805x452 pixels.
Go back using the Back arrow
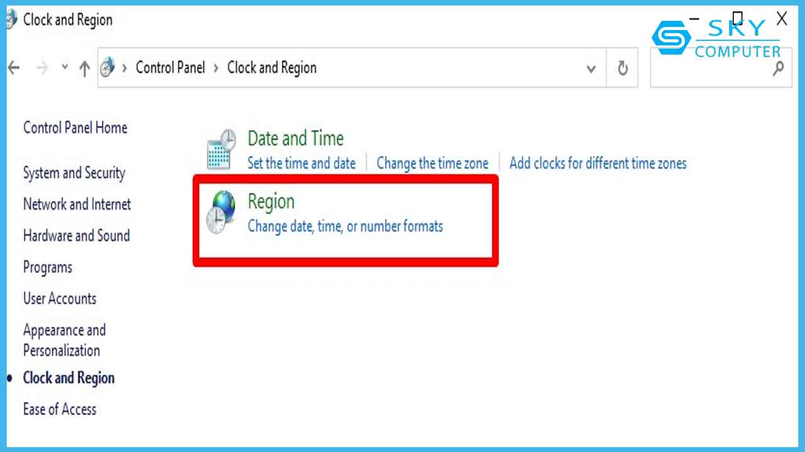click(14, 68)
